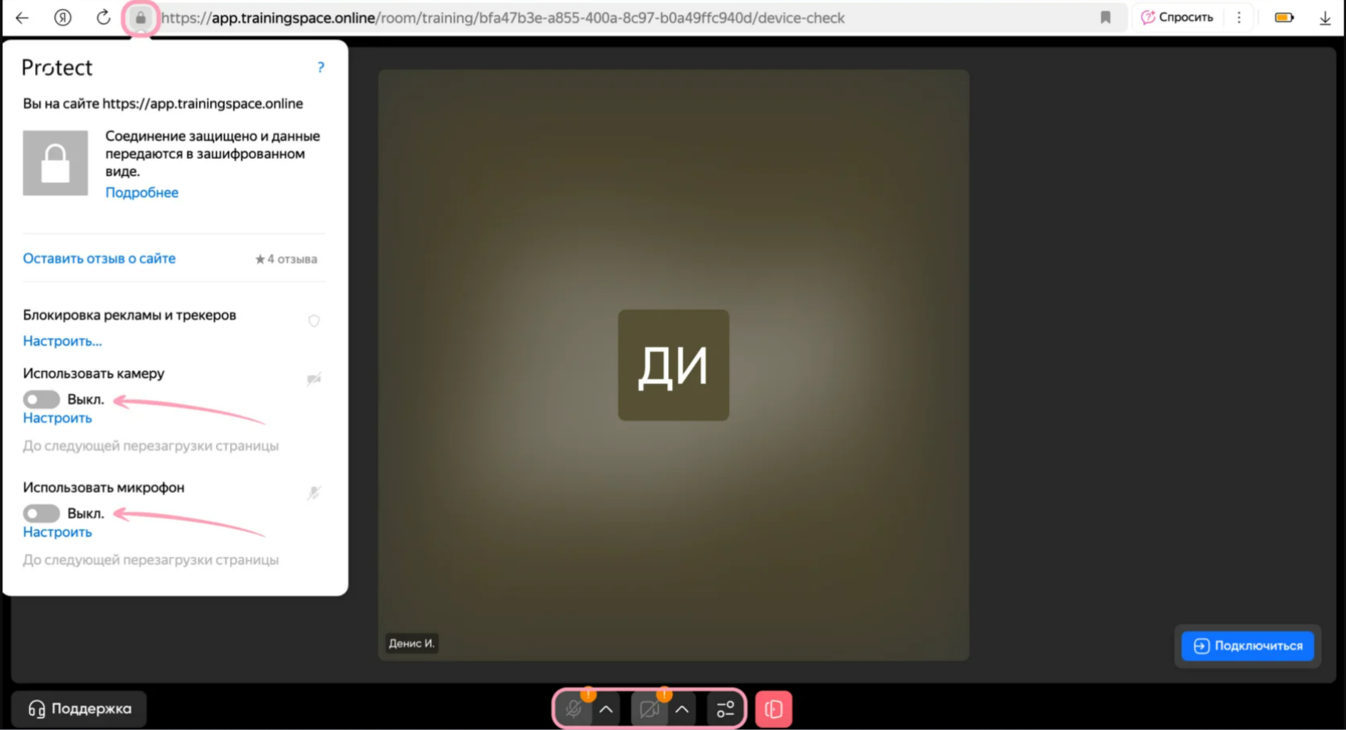Click the URL address field
The width and height of the screenshot is (1346, 730).
pos(557,17)
